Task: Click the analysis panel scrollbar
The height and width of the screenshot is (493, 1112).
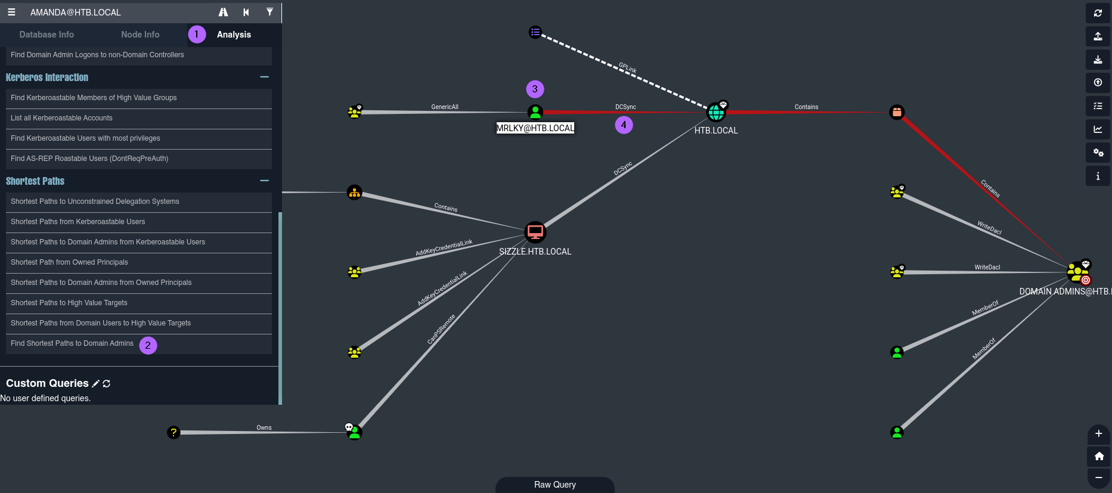Action: pyautogui.click(x=280, y=308)
